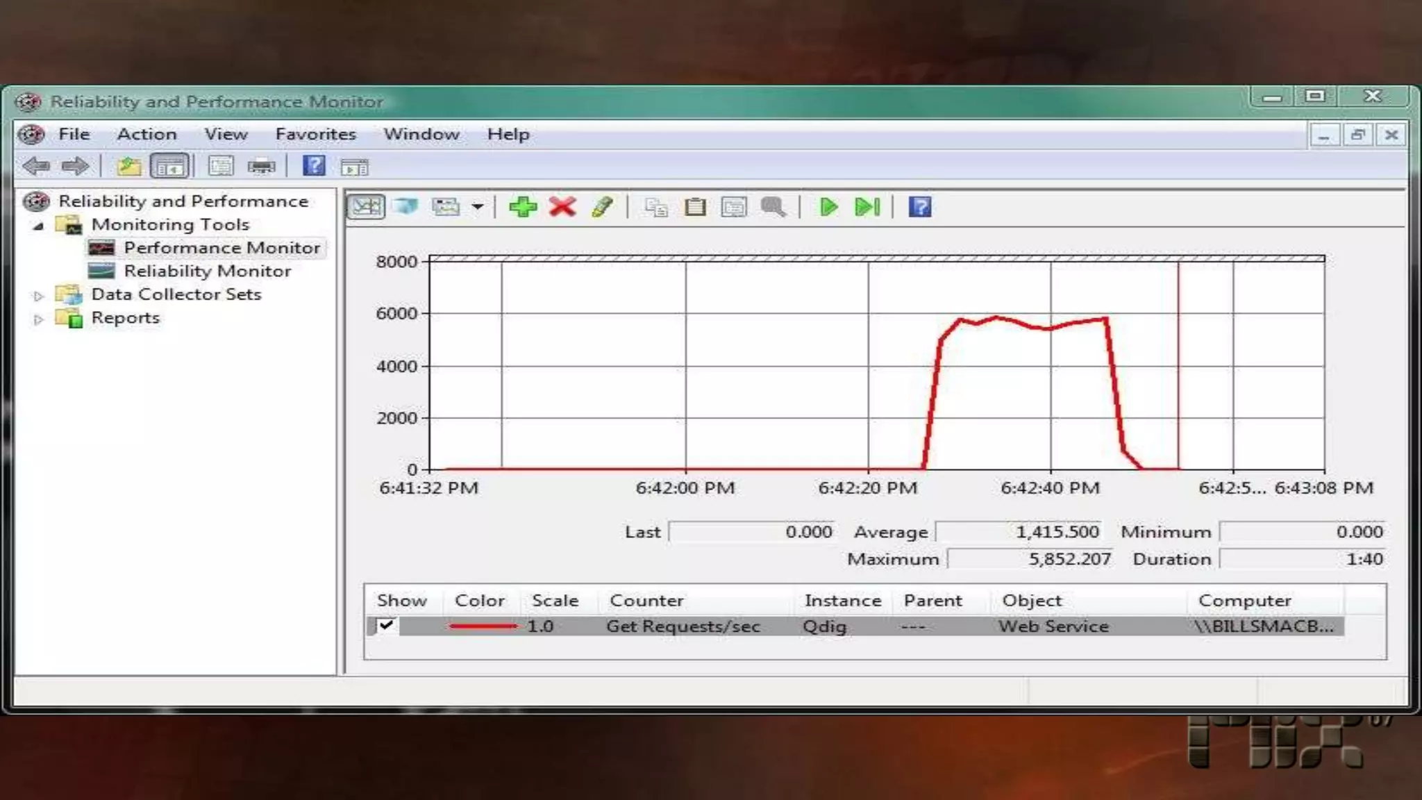Click the red Delete counter X icon
The height and width of the screenshot is (800, 1422).
click(x=562, y=207)
